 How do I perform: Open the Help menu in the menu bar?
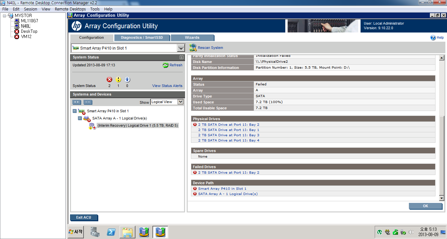[x=108, y=9]
